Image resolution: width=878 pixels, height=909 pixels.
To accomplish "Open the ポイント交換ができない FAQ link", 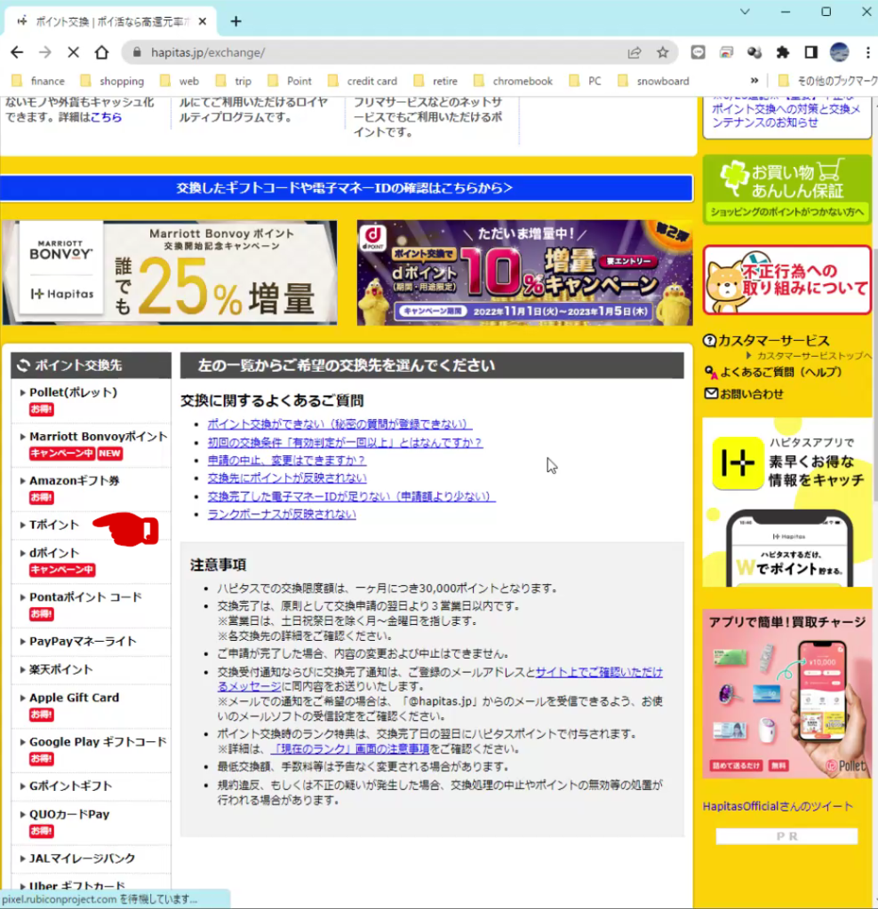I will point(339,424).
